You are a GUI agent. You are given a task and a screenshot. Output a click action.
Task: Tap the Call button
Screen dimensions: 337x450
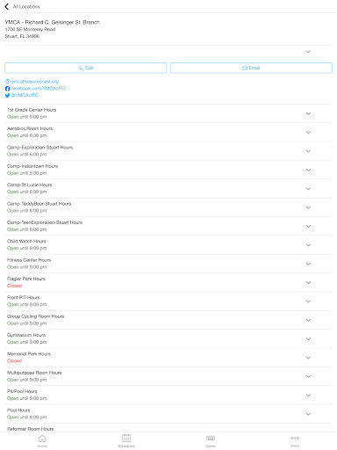point(86,68)
